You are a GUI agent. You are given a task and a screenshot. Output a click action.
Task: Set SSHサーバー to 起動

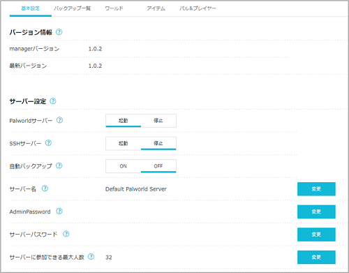point(124,143)
